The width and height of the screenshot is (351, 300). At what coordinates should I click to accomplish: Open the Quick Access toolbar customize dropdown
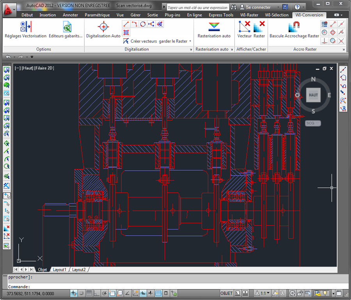click(x=32, y=57)
